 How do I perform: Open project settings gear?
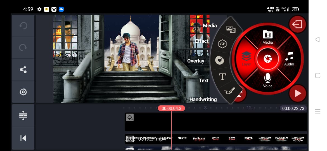[x=23, y=92]
